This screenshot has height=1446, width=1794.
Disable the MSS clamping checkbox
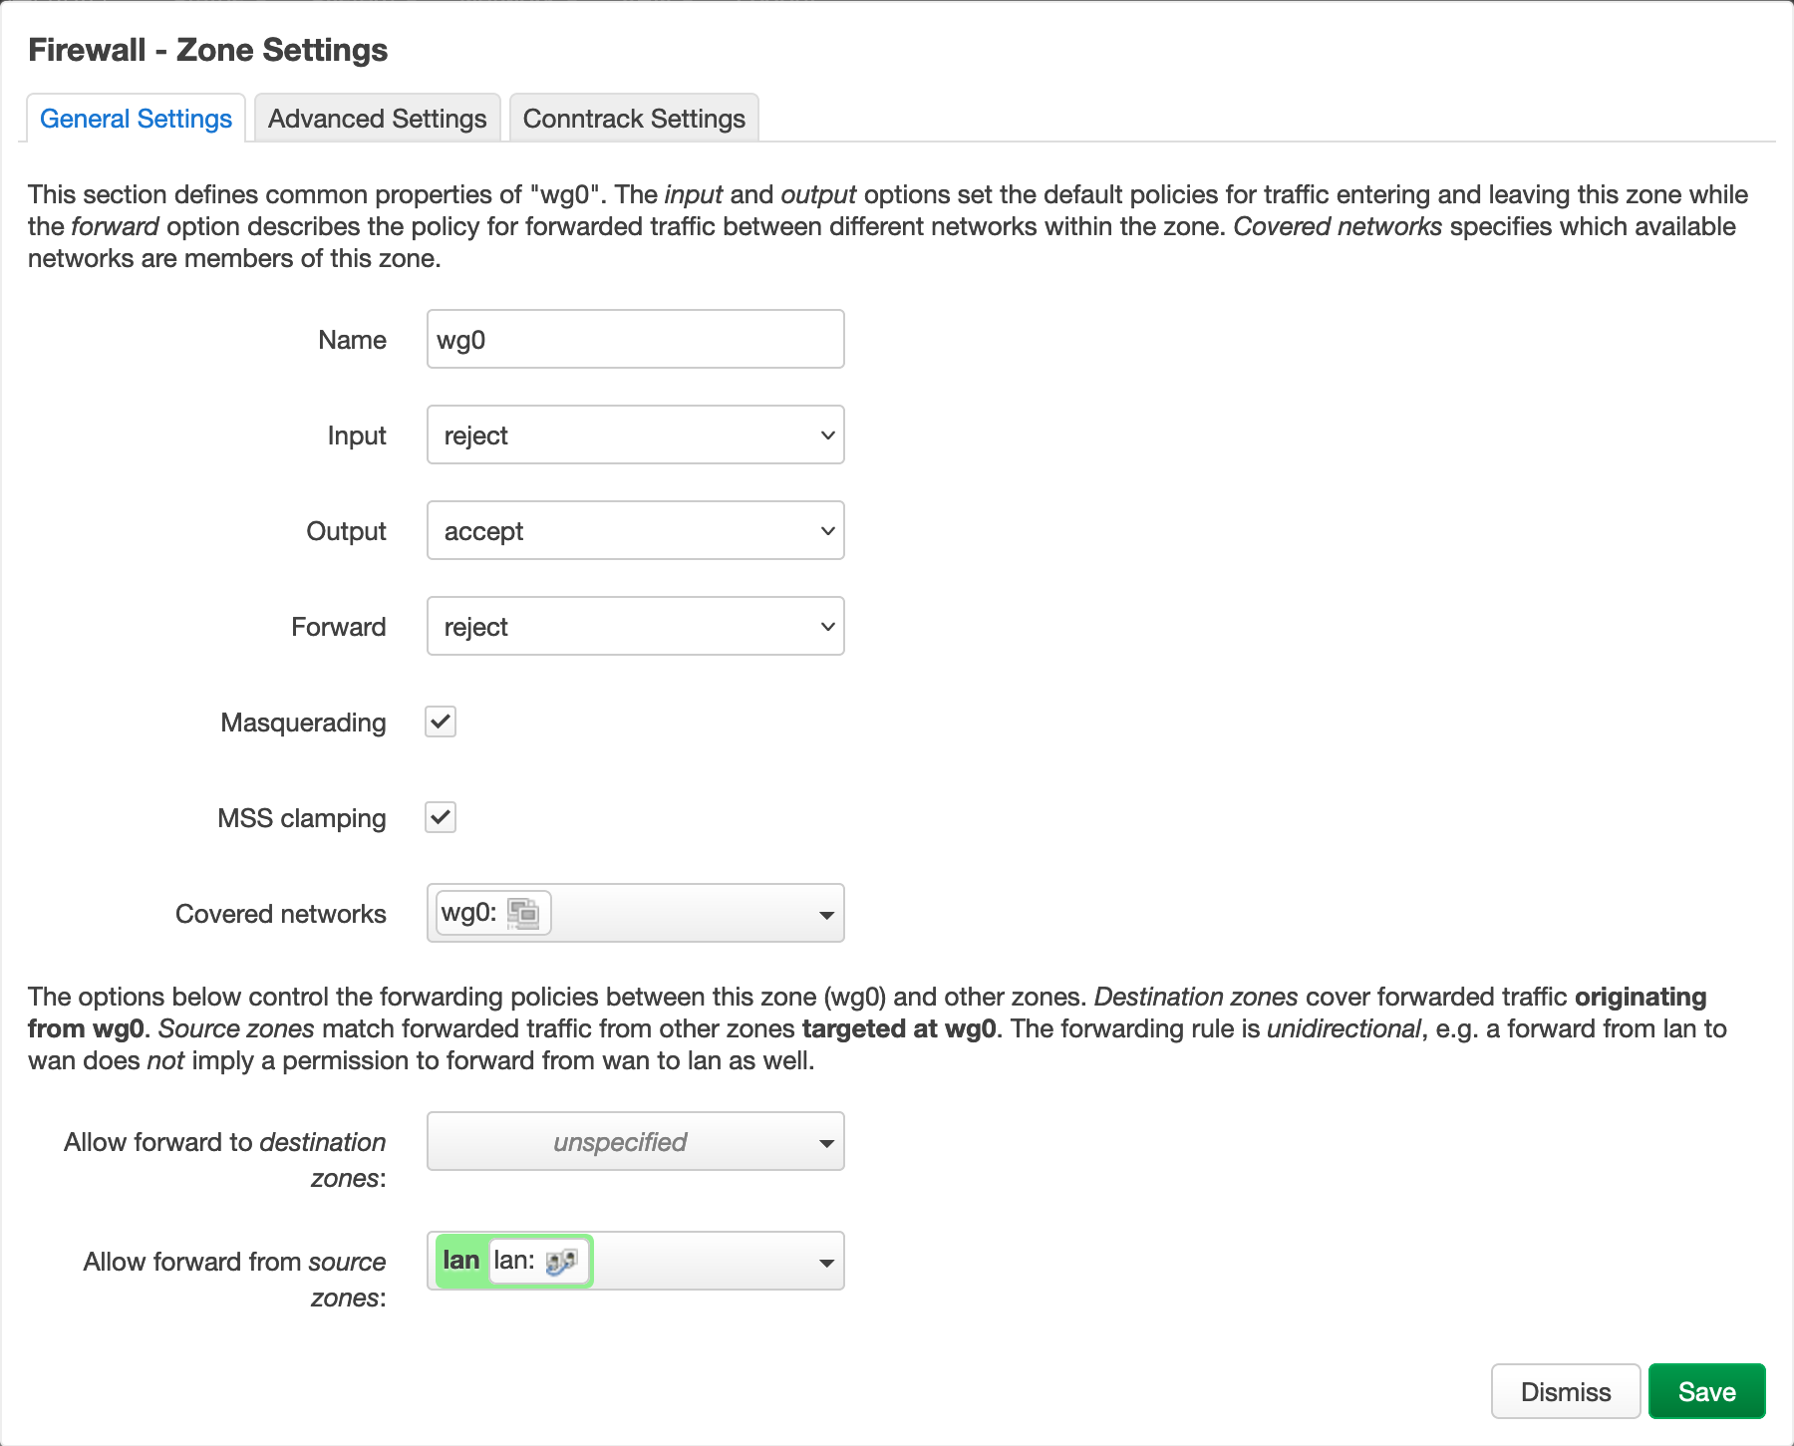click(441, 817)
